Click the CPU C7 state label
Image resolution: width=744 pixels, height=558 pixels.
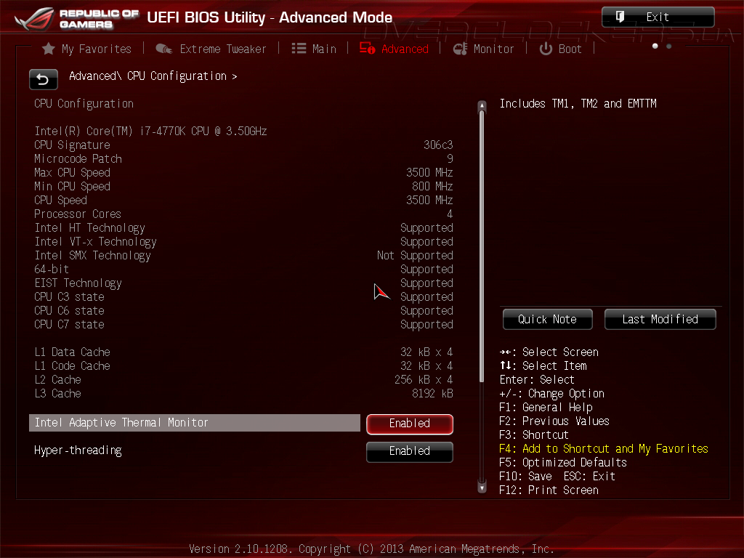click(69, 324)
